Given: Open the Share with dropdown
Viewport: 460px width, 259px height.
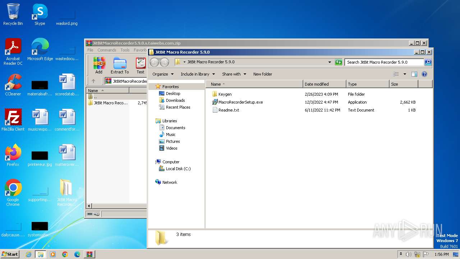Looking at the screenshot, I should coord(234,74).
